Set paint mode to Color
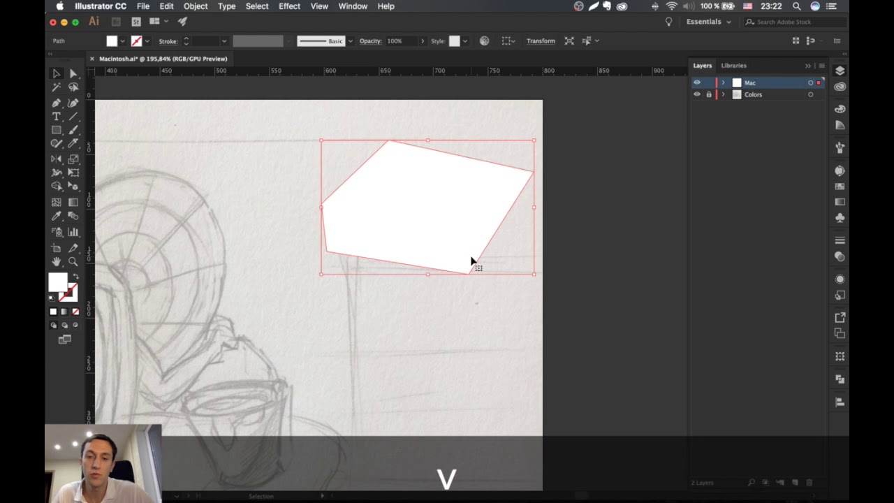 53,312
